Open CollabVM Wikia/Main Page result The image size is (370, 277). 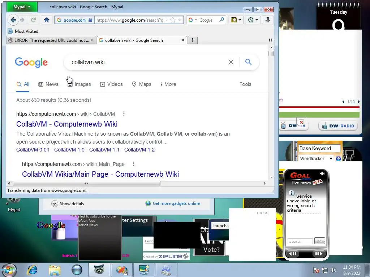pyautogui.click(x=100, y=174)
